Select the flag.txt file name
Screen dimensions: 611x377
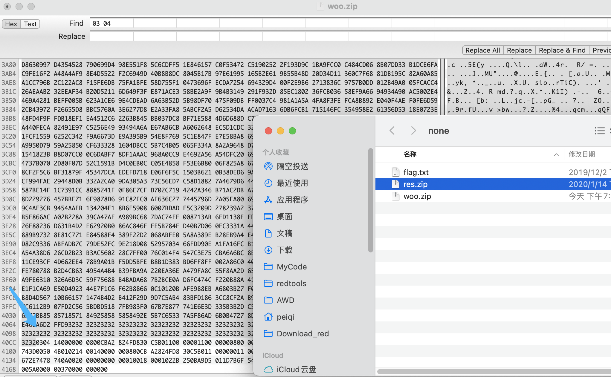[416, 172]
